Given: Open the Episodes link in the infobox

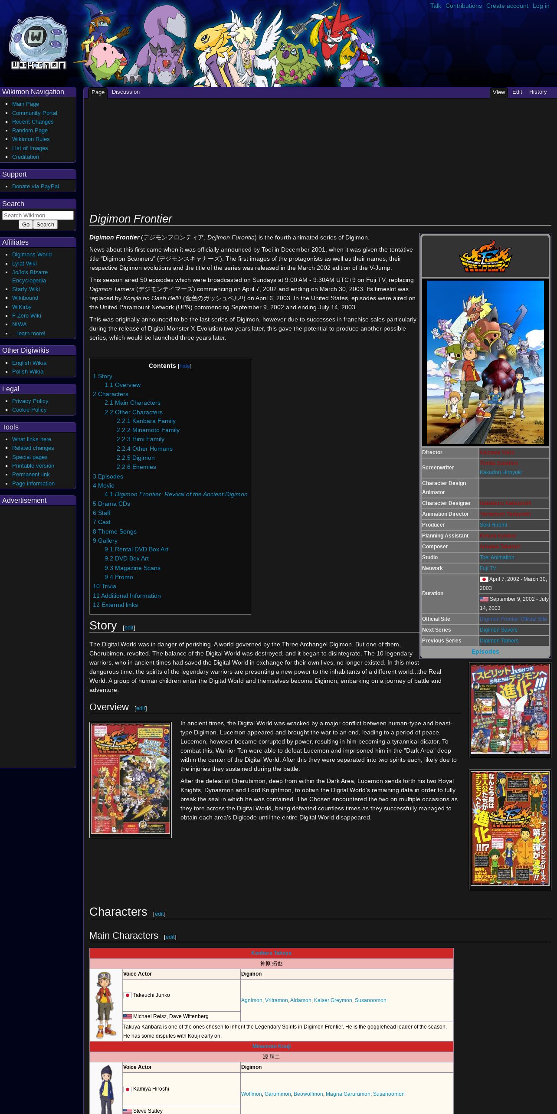Looking at the screenshot, I should pyautogui.click(x=485, y=652).
